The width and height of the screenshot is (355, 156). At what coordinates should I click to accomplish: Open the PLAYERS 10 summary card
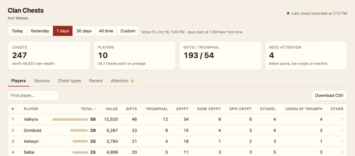pyautogui.click(x=135, y=55)
